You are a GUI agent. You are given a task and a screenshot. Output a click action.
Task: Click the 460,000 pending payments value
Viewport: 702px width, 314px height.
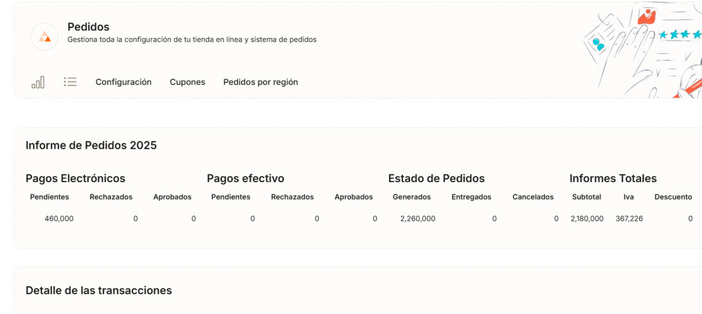59,219
